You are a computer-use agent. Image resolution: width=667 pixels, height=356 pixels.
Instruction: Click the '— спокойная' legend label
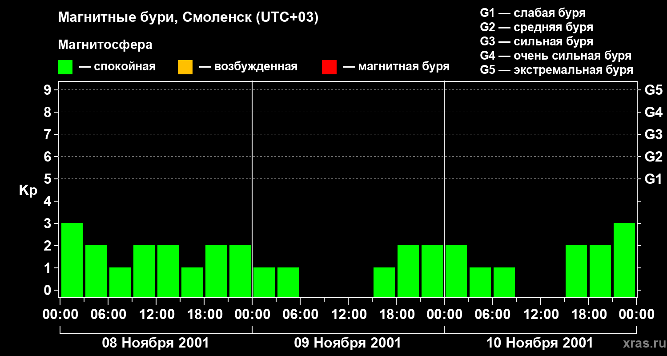117,67
